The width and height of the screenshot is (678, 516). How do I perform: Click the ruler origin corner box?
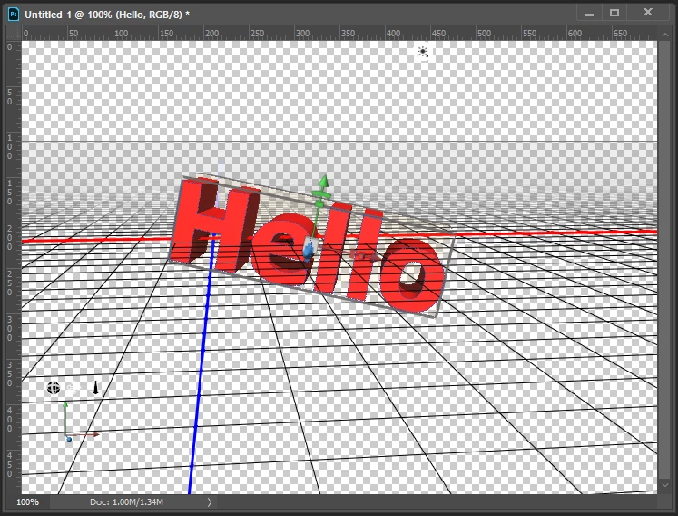click(x=15, y=33)
